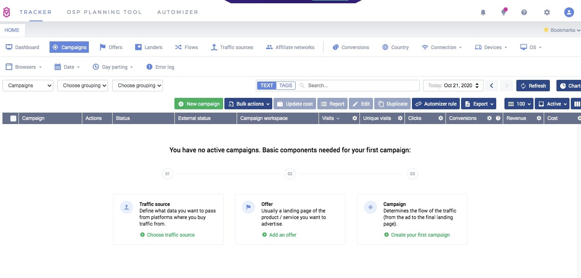The height and width of the screenshot is (278, 581).
Task: Click the Conversions column help icon
Action: click(498, 118)
